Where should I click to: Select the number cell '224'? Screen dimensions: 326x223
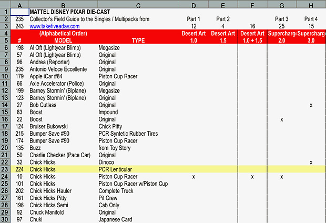point(19,169)
